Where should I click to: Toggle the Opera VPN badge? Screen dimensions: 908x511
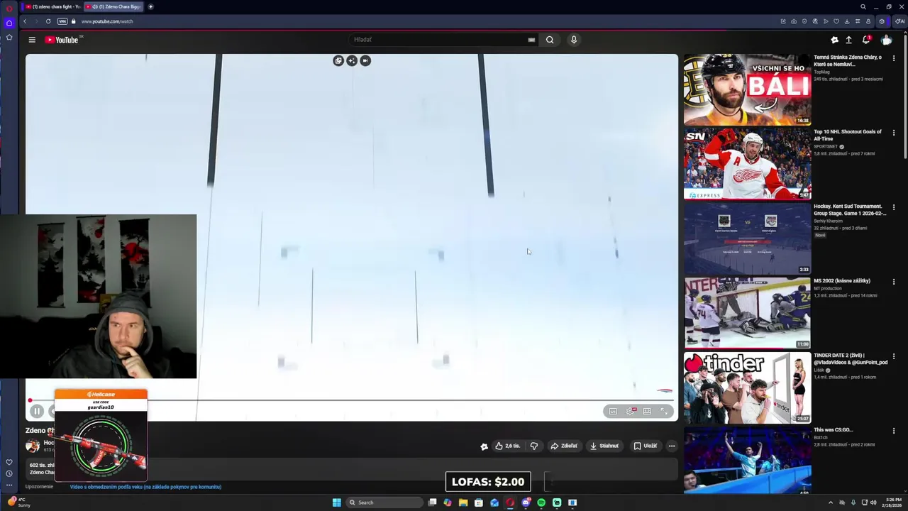pos(62,21)
